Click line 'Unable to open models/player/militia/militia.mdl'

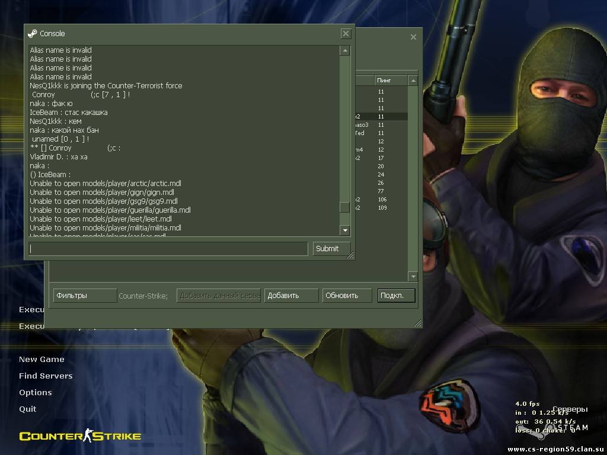click(106, 228)
